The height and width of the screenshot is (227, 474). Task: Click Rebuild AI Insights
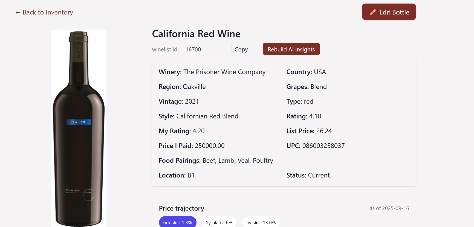[291, 49]
